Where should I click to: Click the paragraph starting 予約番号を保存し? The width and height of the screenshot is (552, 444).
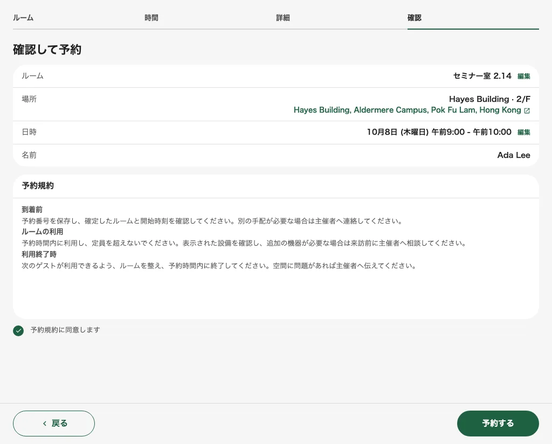pyautogui.click(x=212, y=221)
